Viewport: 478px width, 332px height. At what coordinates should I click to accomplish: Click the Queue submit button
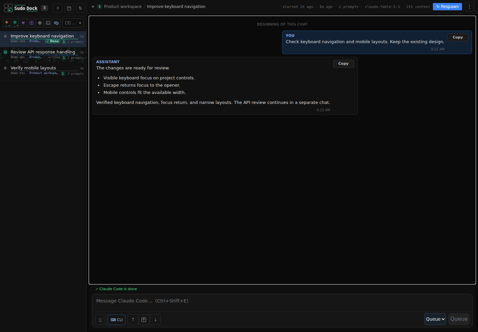459,319
